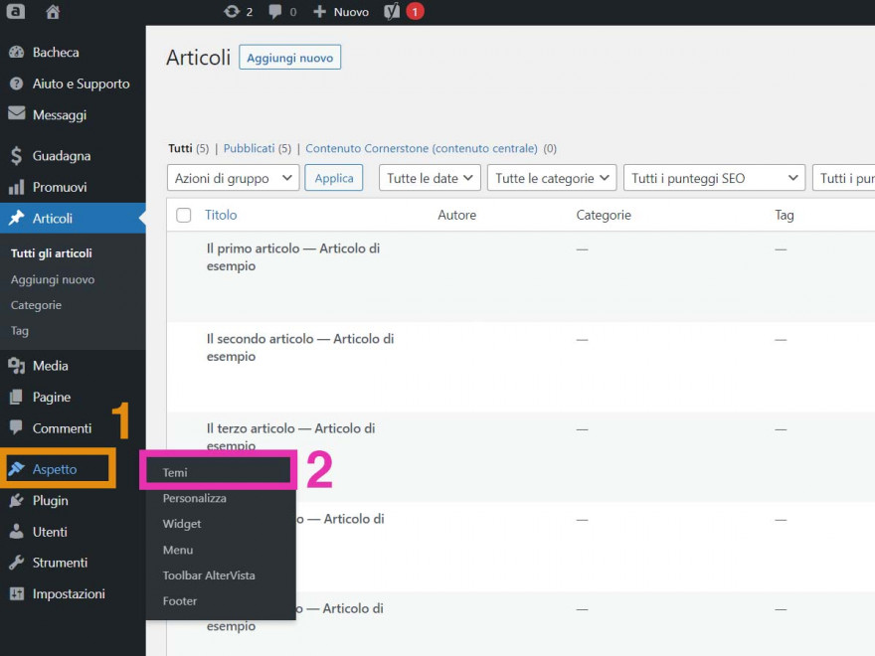Open the Azioni di gruppo dropdown

(x=232, y=177)
